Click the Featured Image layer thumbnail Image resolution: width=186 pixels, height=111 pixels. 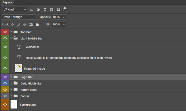[x=18, y=68]
